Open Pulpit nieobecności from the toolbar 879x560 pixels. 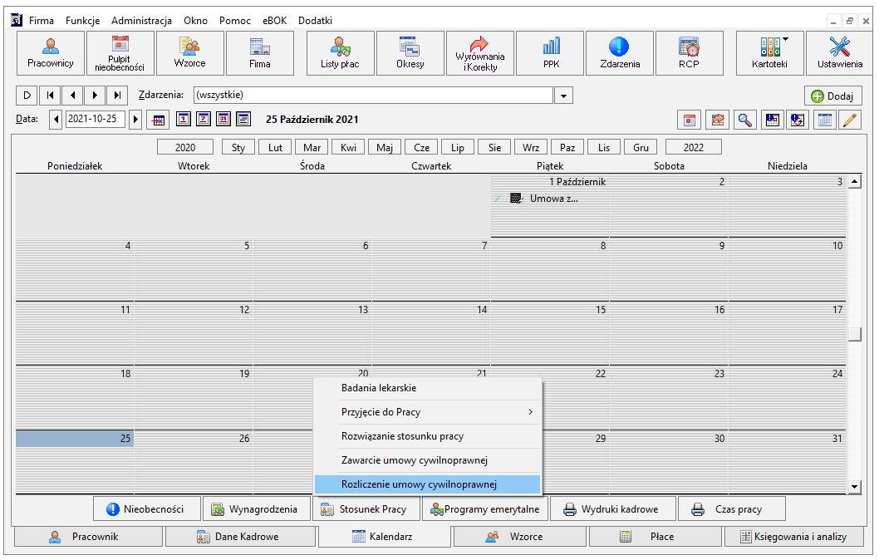[x=120, y=53]
